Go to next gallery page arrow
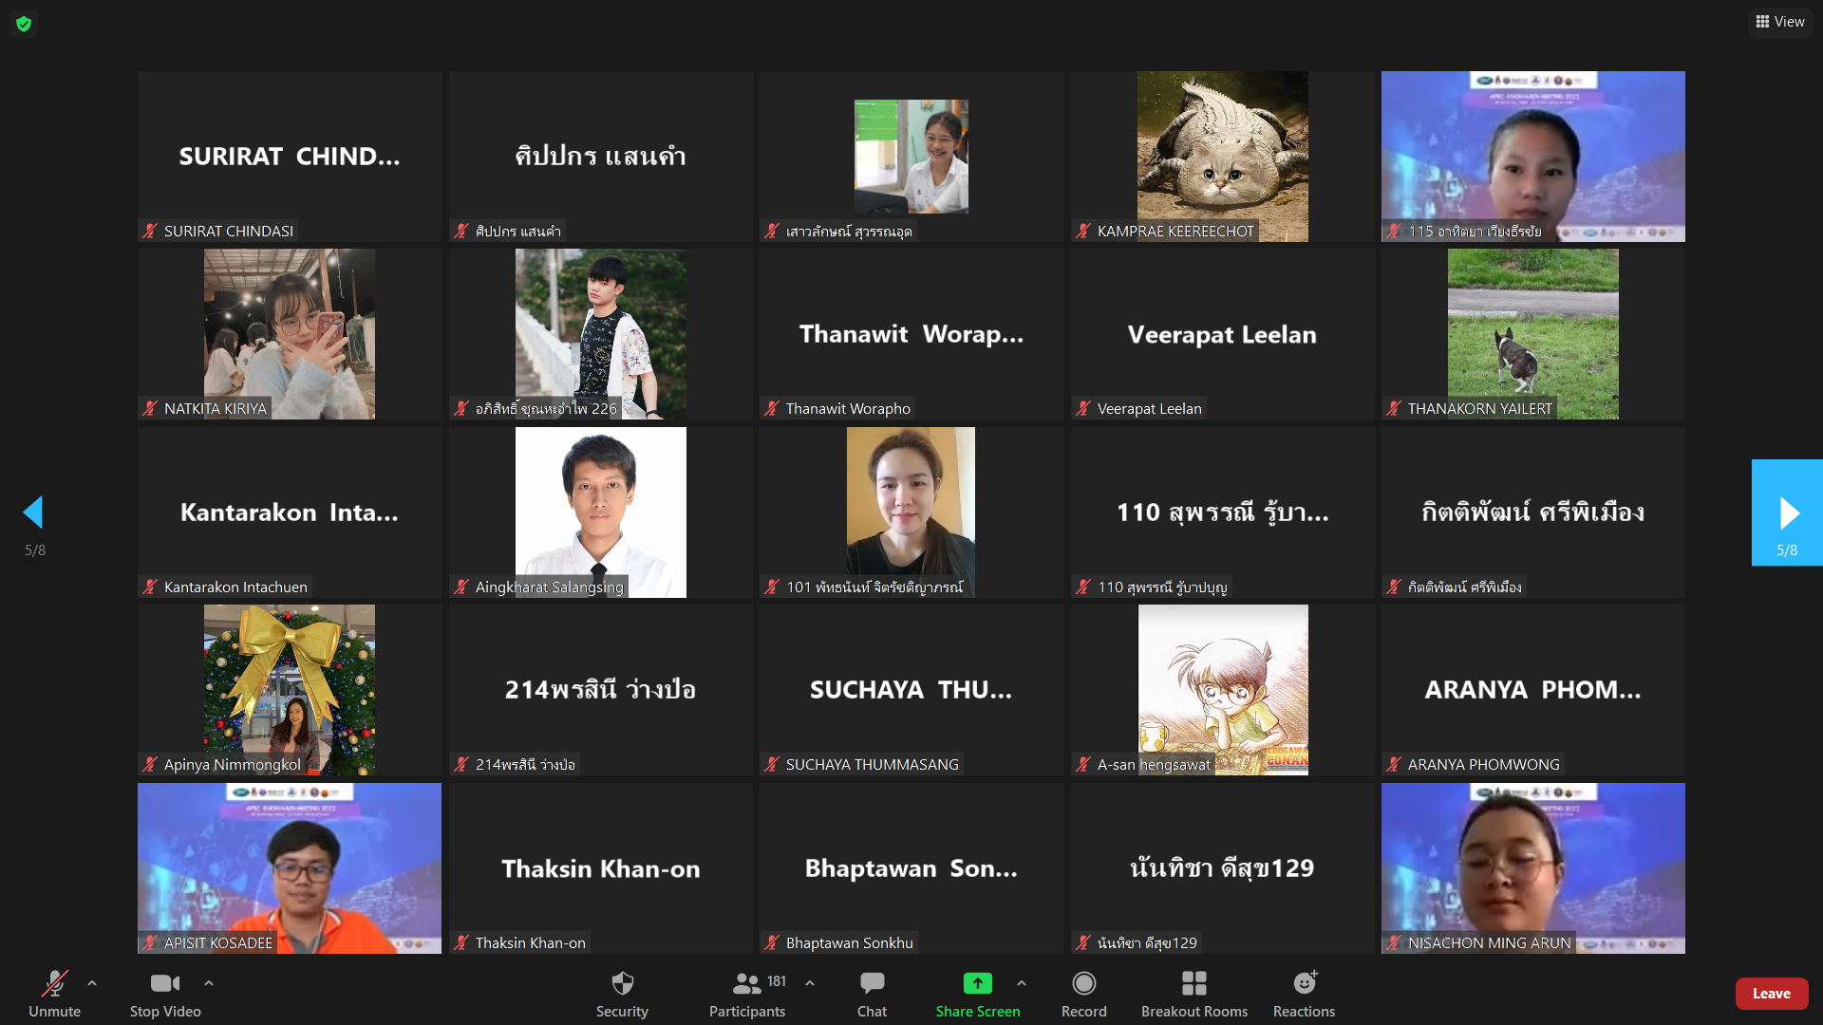Viewport: 1823px width, 1025px height. [1787, 512]
